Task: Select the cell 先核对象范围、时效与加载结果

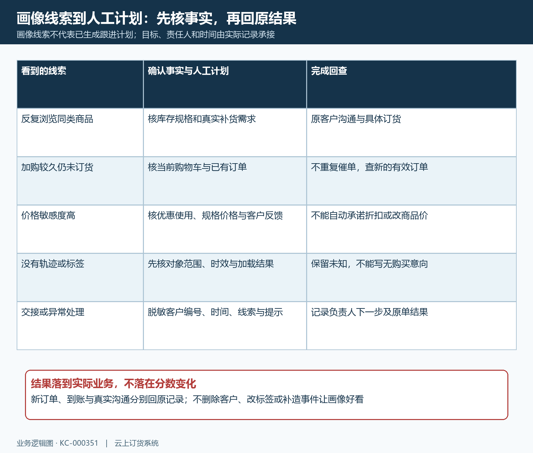Action: 225,277
